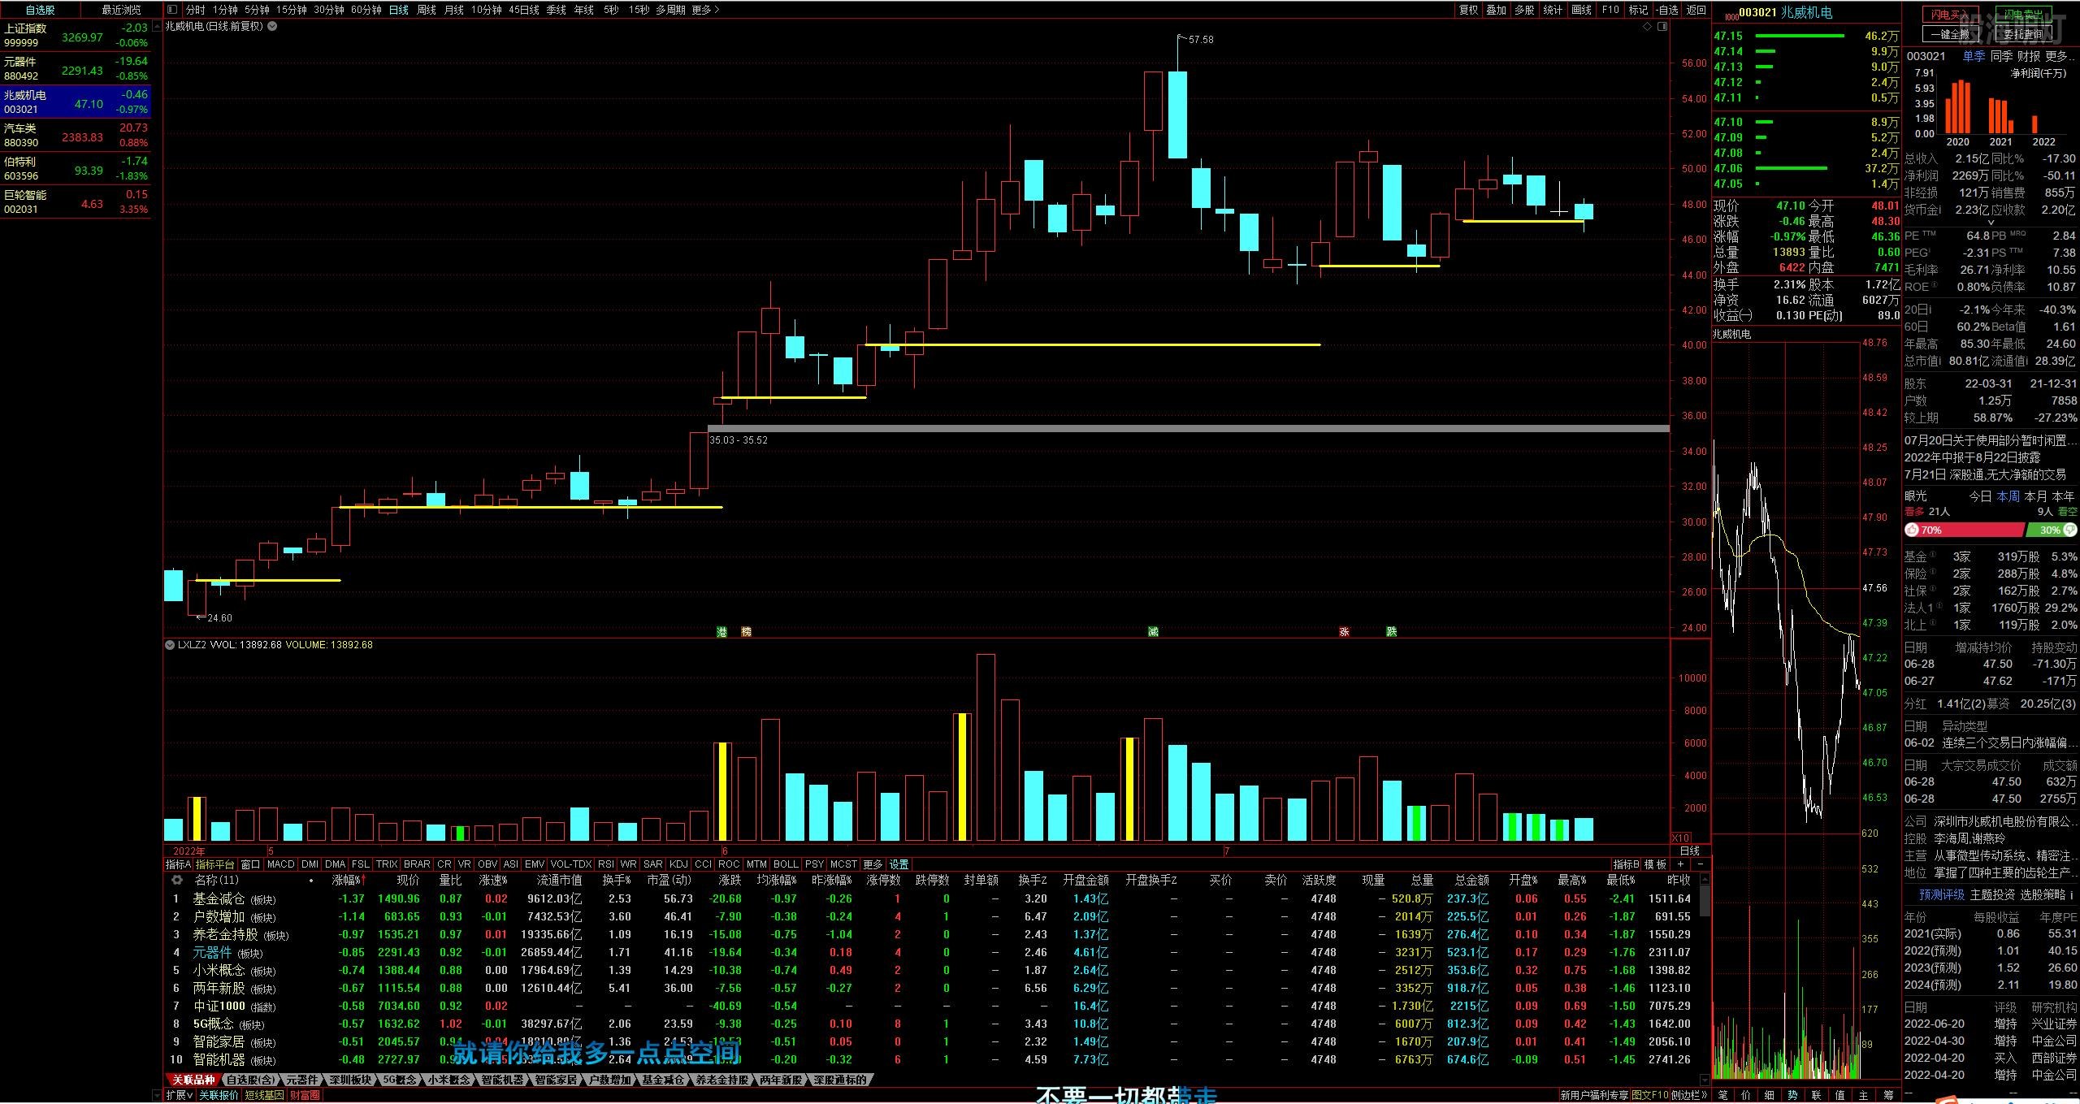Open the F10 company info button

(1610, 10)
